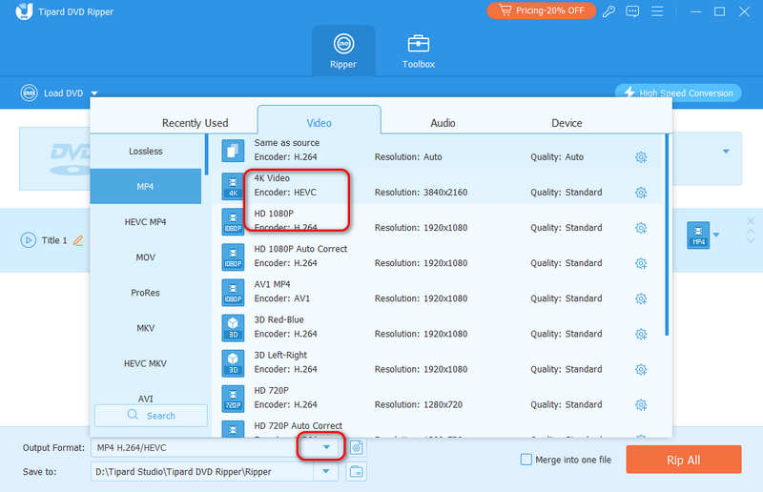Open the Toolbox tab icon

pyautogui.click(x=418, y=44)
